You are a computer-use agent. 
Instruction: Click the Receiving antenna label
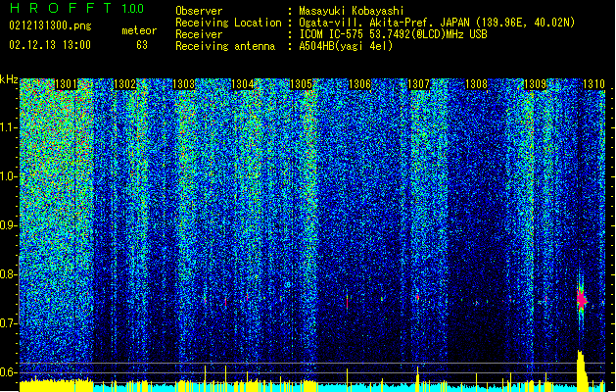click(x=225, y=46)
